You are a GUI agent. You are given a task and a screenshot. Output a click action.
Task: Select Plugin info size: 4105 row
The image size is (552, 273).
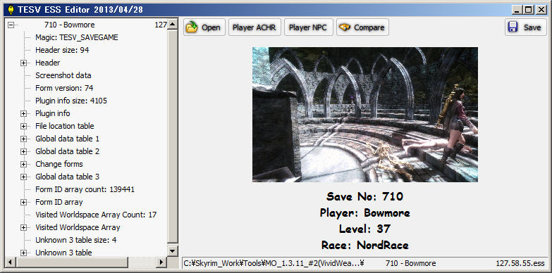[71, 101]
